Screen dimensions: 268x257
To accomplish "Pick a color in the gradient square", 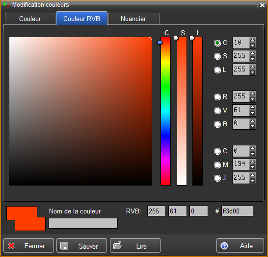I will tap(80, 111).
